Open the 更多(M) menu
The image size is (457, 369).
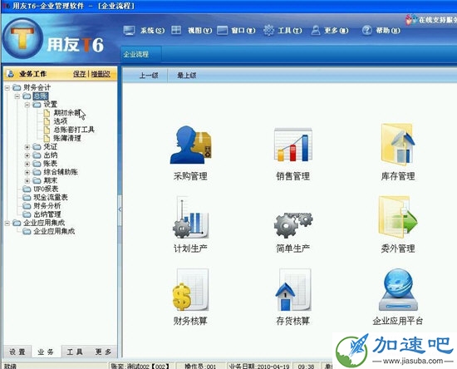click(336, 30)
